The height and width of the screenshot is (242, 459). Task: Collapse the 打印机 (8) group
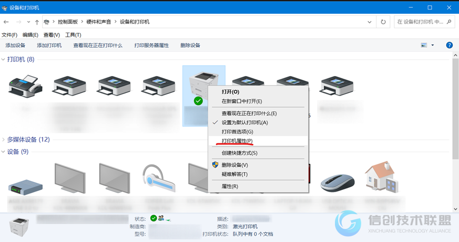[3, 60]
